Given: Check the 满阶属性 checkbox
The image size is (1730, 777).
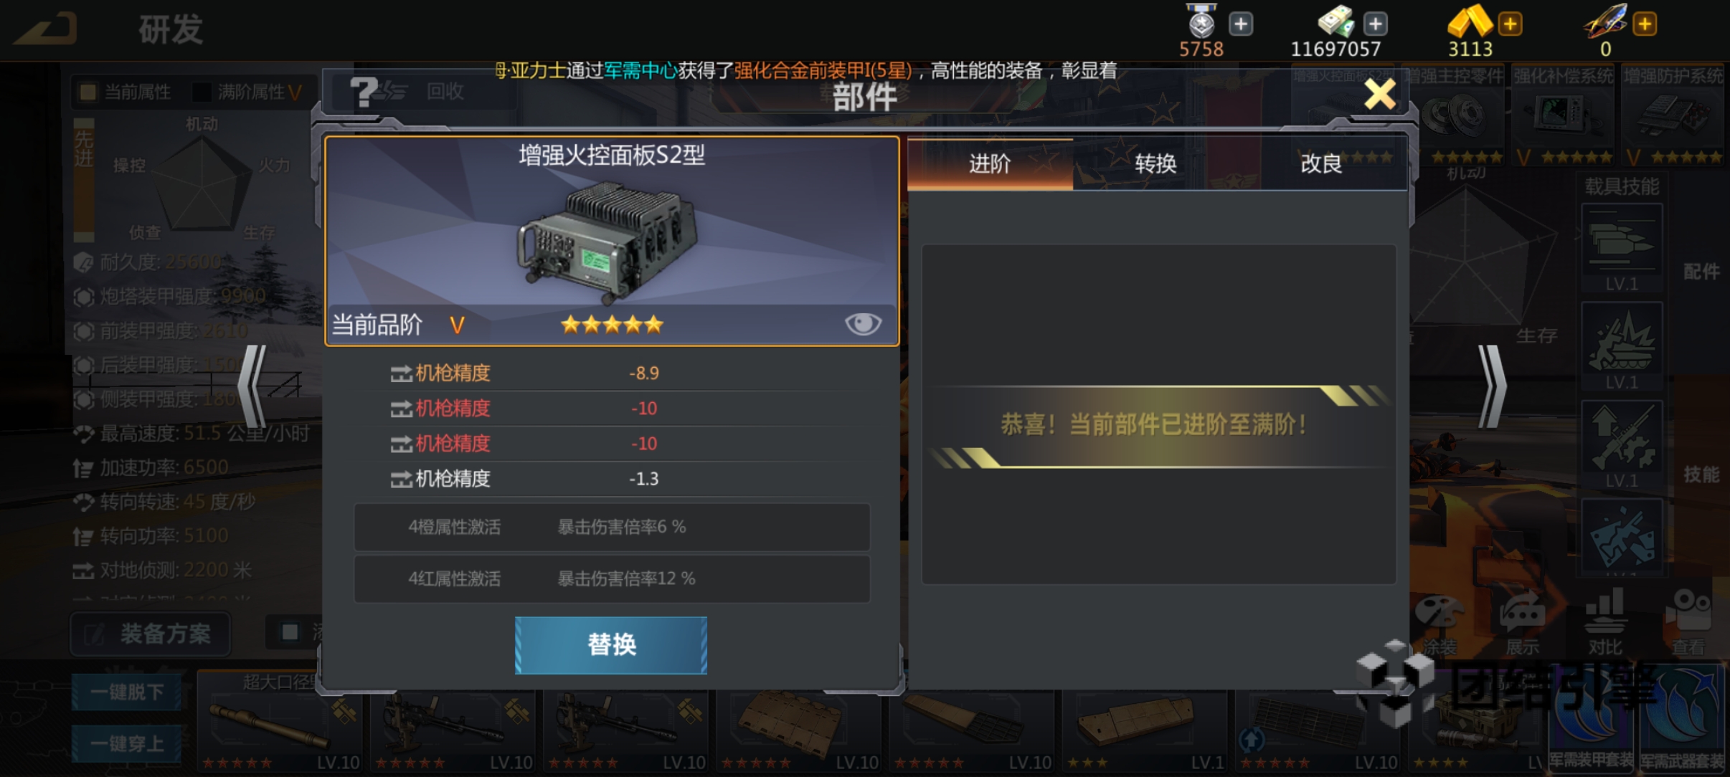Looking at the screenshot, I should click(x=202, y=92).
